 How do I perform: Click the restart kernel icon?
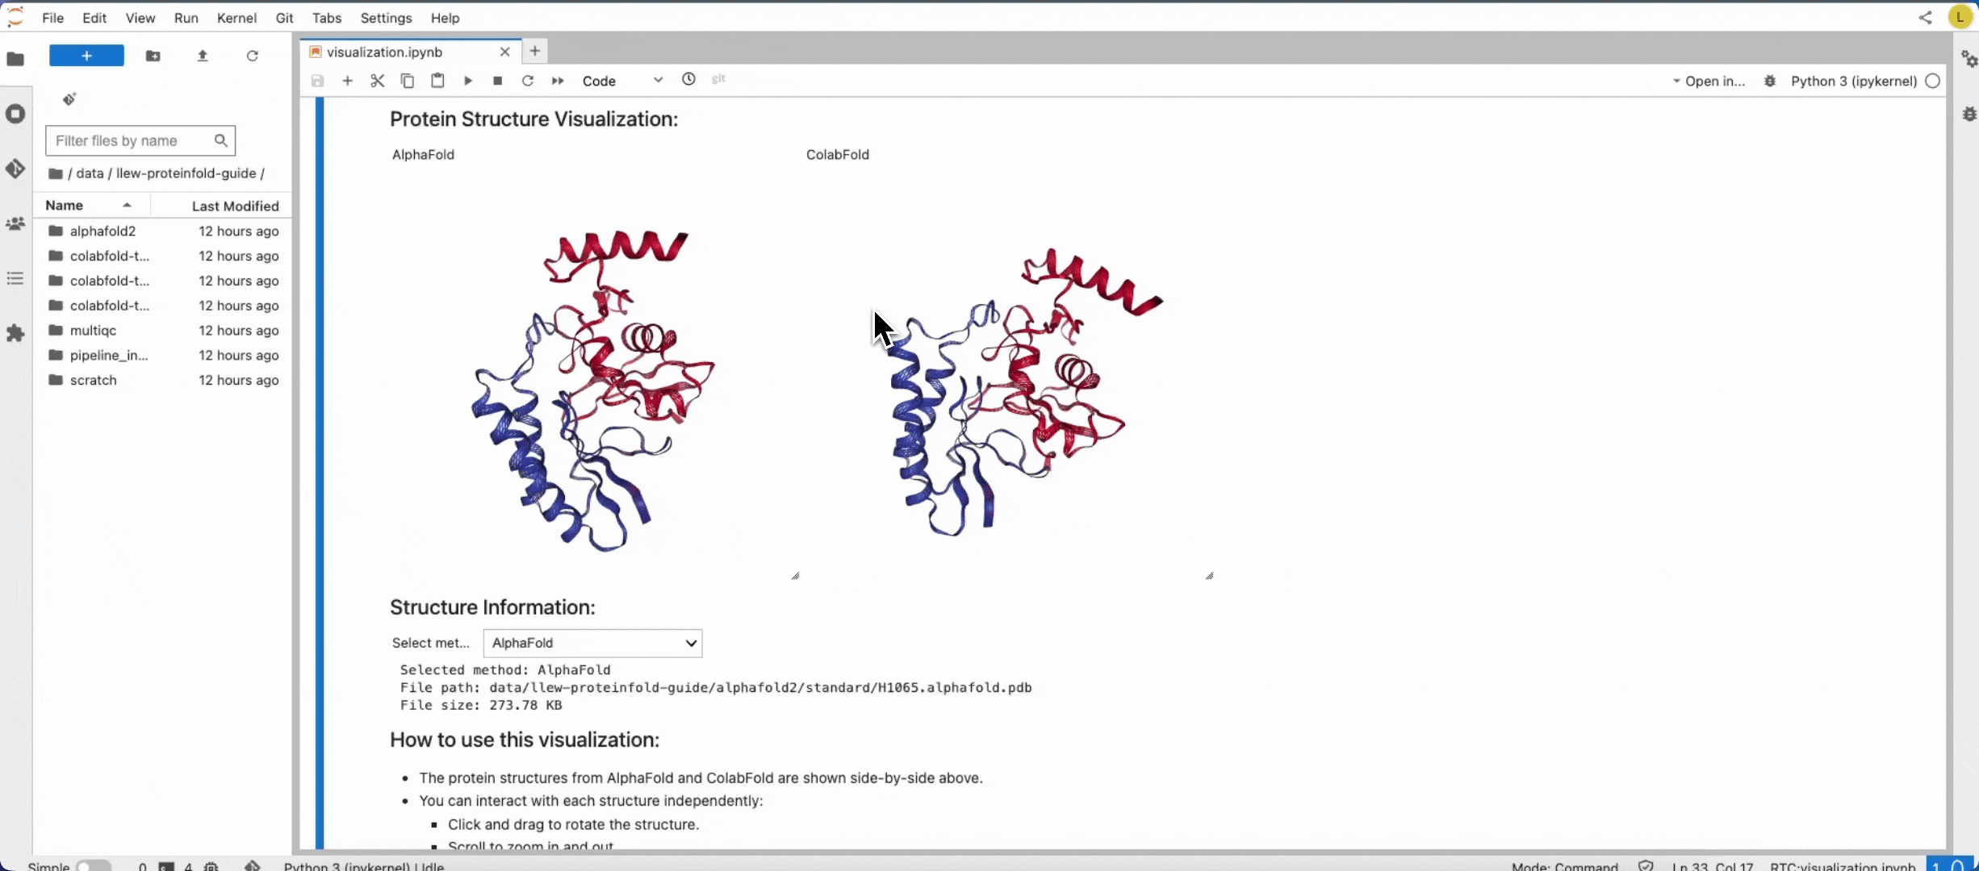click(x=528, y=79)
